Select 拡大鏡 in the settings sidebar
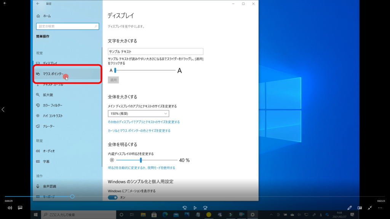 48,95
